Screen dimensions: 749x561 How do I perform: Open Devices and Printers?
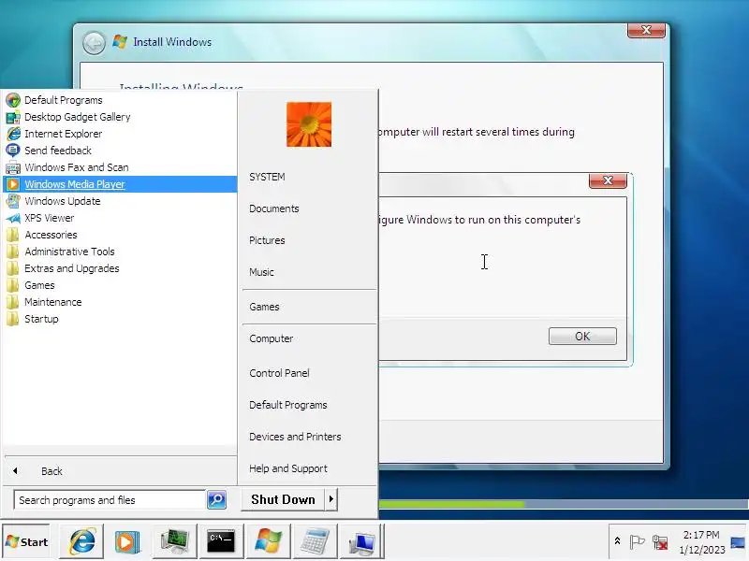(x=295, y=437)
